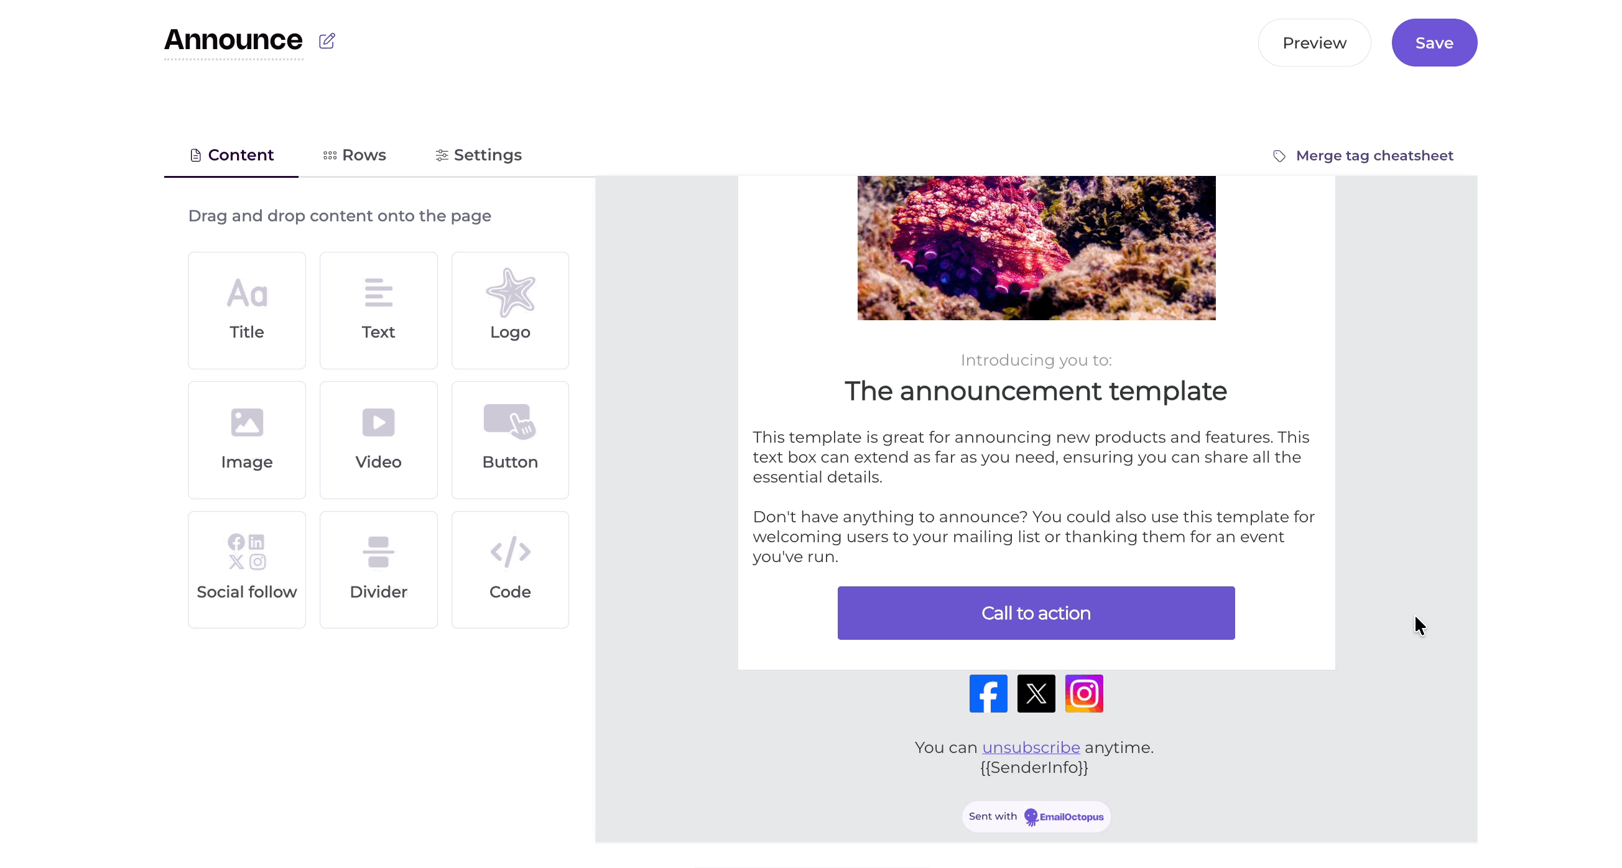Click the Save button
This screenshot has width=1622, height=868.
click(1434, 42)
